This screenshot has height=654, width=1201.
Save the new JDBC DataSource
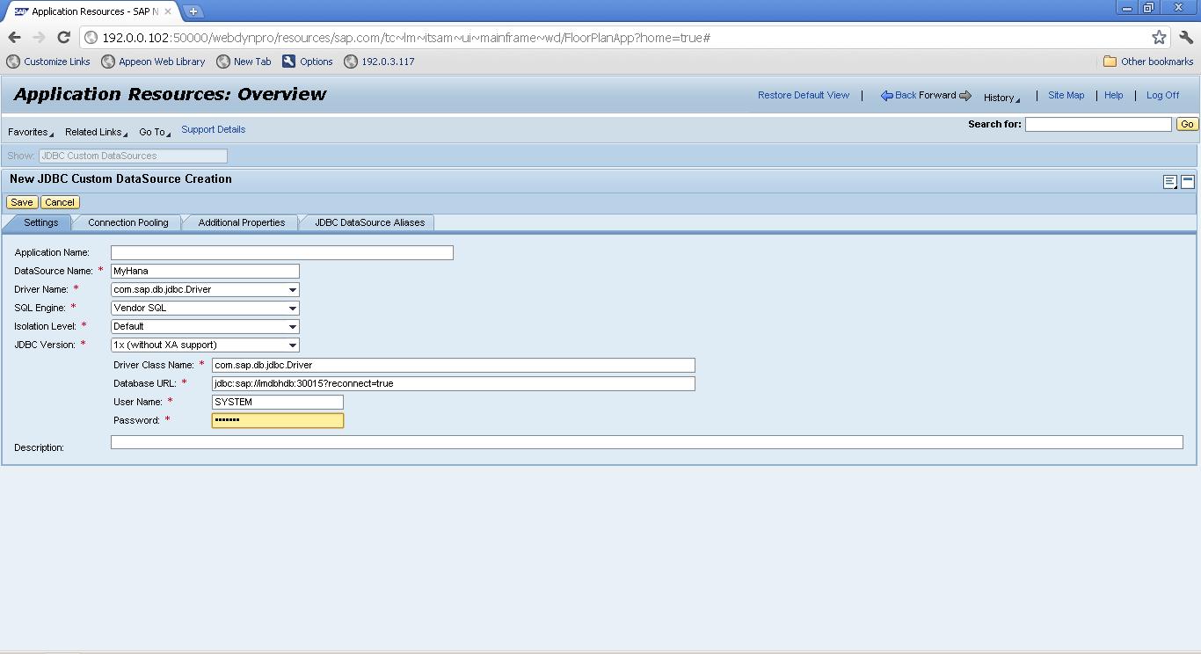(22, 202)
